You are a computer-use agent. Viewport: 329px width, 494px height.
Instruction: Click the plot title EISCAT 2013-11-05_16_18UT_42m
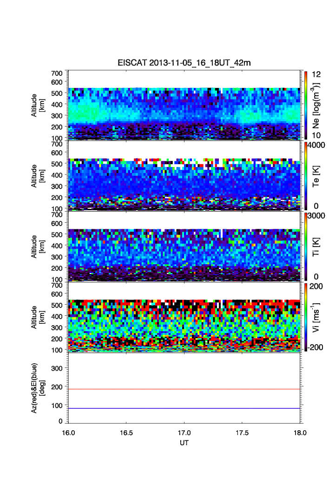point(184,63)
